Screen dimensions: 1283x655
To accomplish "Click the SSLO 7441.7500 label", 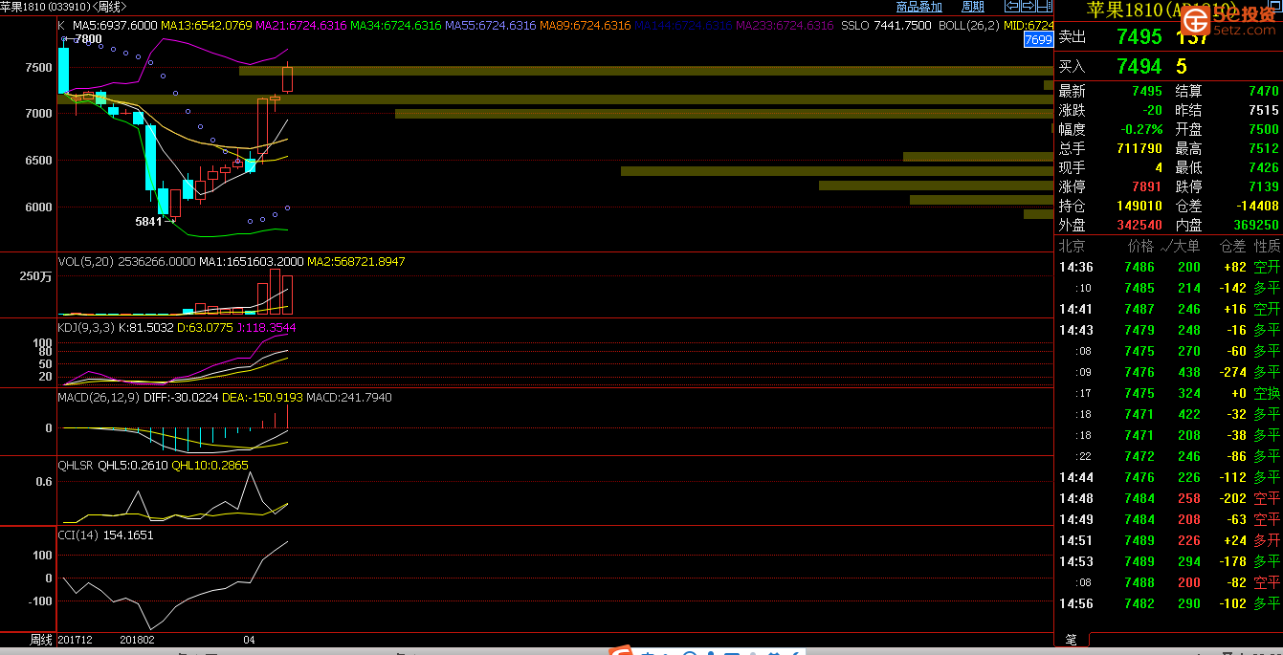I will (887, 26).
